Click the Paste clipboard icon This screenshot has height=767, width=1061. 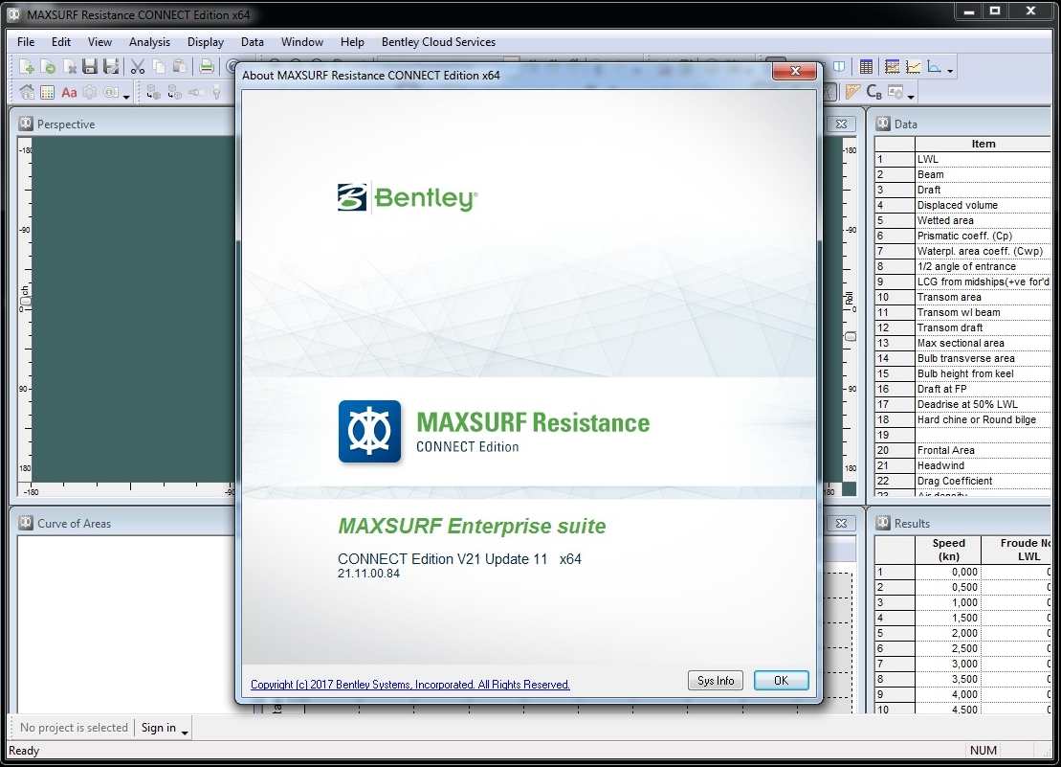click(179, 66)
